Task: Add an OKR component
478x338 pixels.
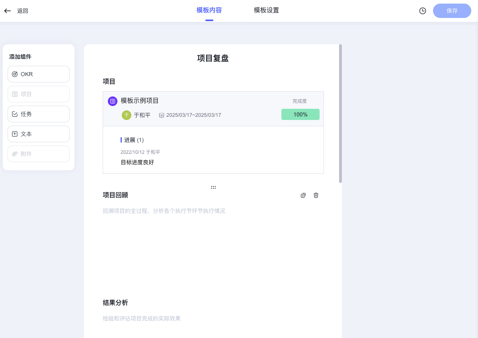Action: (x=39, y=74)
